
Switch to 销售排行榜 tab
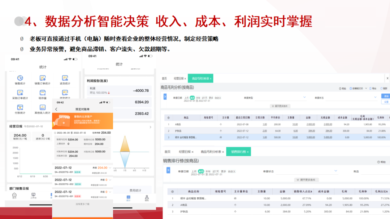238,152
